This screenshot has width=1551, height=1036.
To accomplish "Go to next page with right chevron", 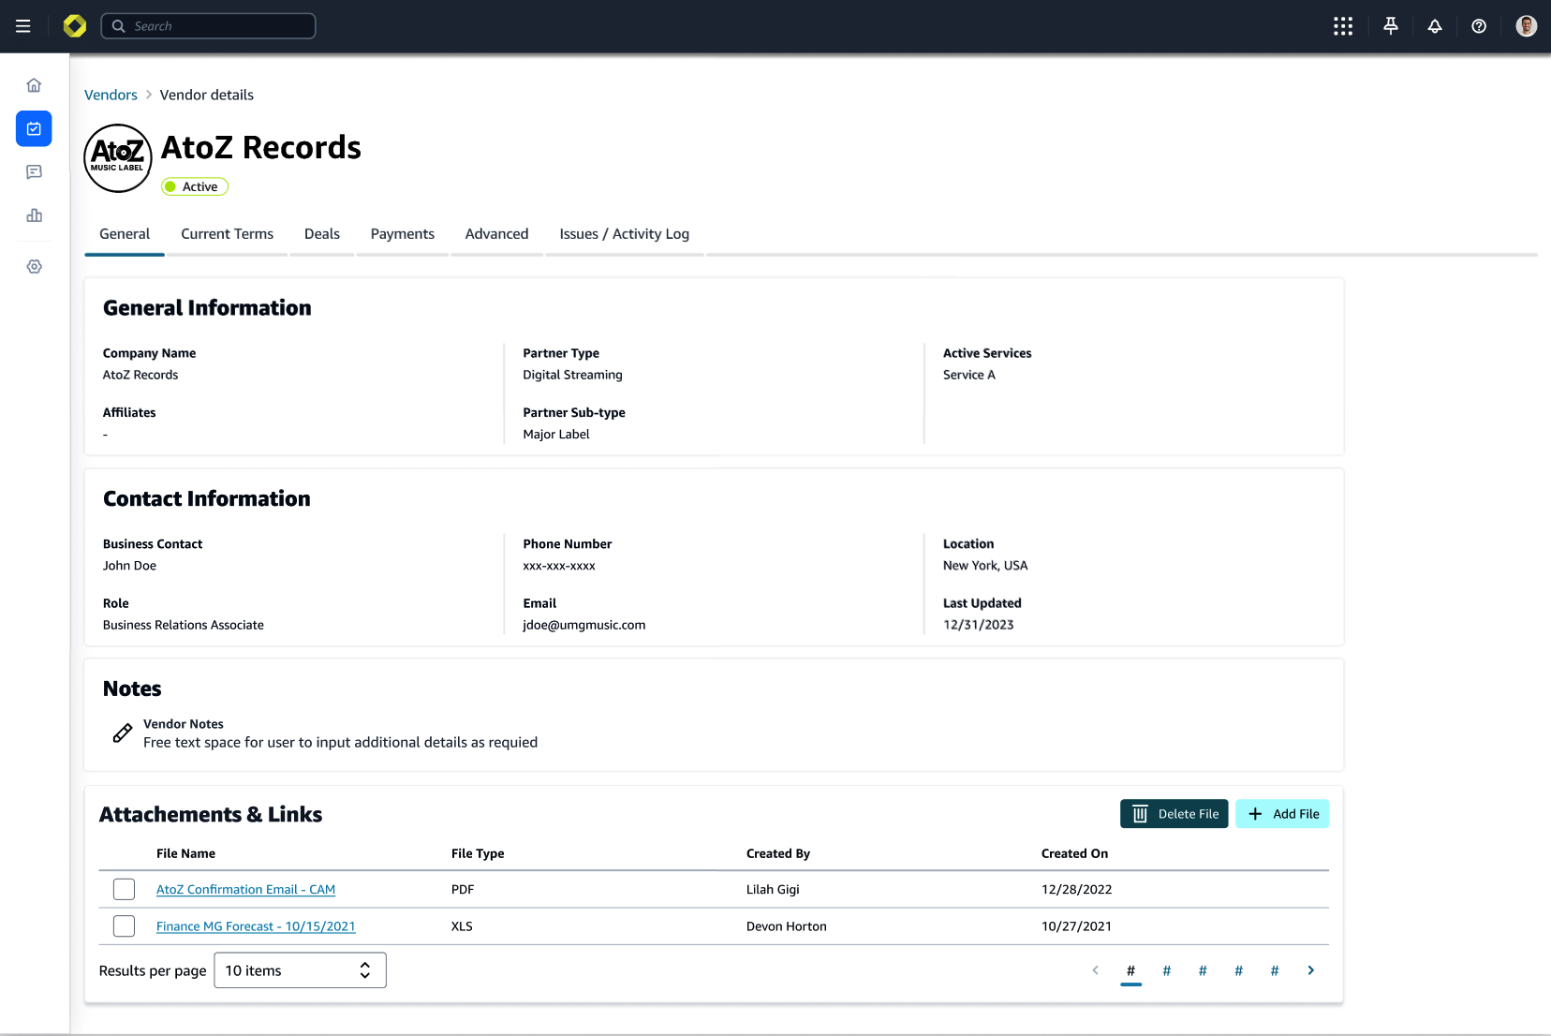I will click(x=1310, y=970).
